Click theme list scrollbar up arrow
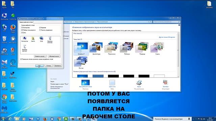The image size is (216, 121). tap(178, 33)
